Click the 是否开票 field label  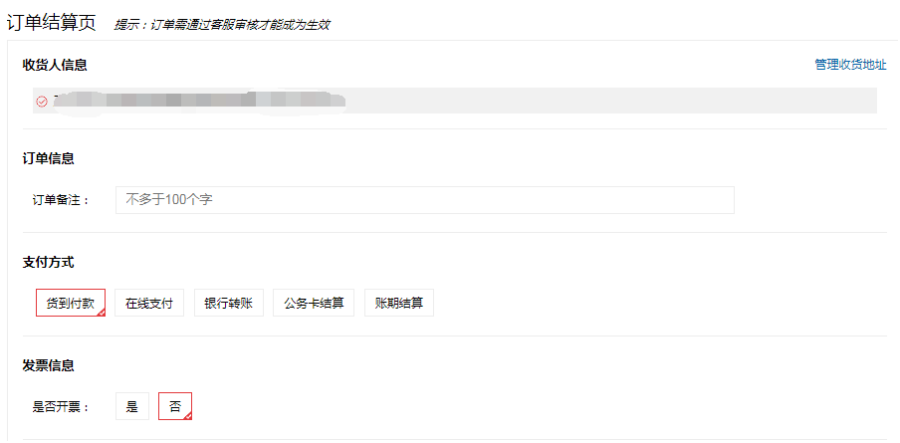[62, 407]
